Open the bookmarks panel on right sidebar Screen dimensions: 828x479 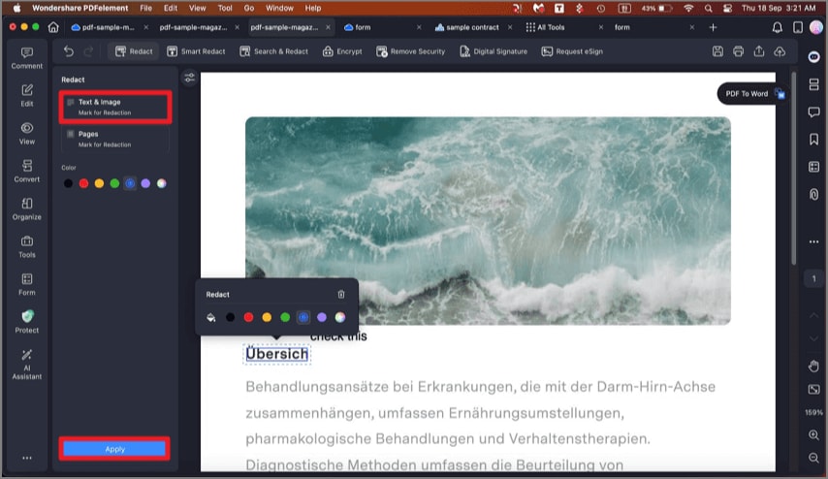click(x=813, y=139)
